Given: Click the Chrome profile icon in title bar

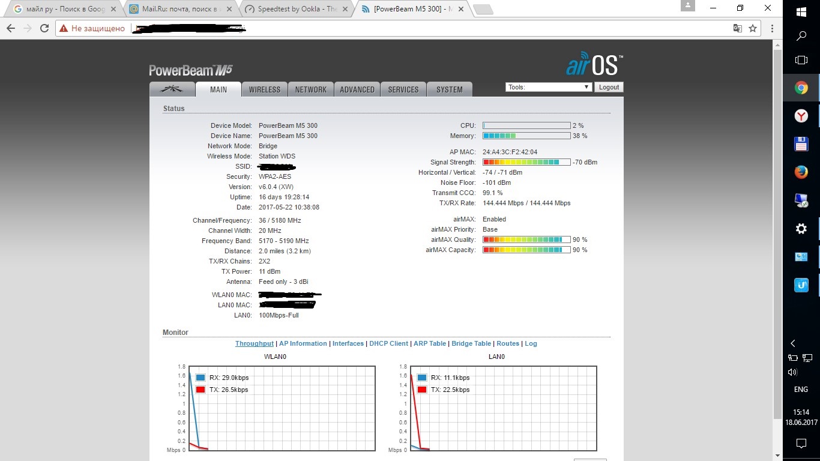Looking at the screenshot, I should tap(689, 5).
